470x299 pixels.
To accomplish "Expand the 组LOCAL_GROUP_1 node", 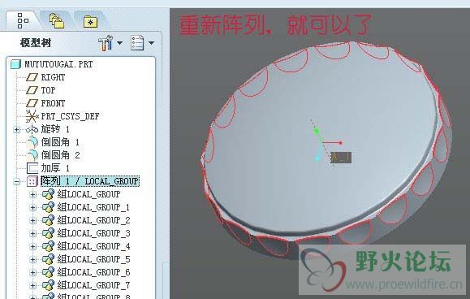I will pos(33,207).
